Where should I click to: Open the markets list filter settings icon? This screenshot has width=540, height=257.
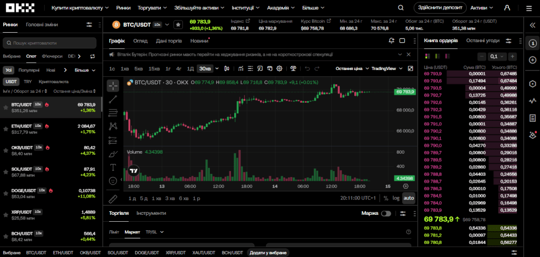pos(89,25)
